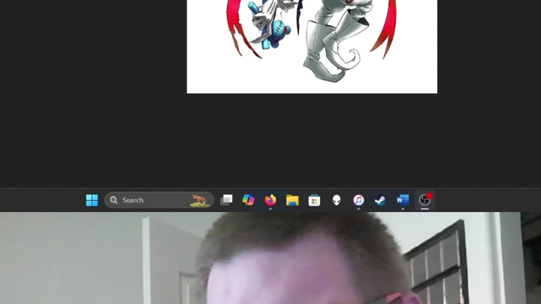Viewport: 541px width, 304px height.
Task: Open File Explorer from the taskbar
Action: pos(292,200)
